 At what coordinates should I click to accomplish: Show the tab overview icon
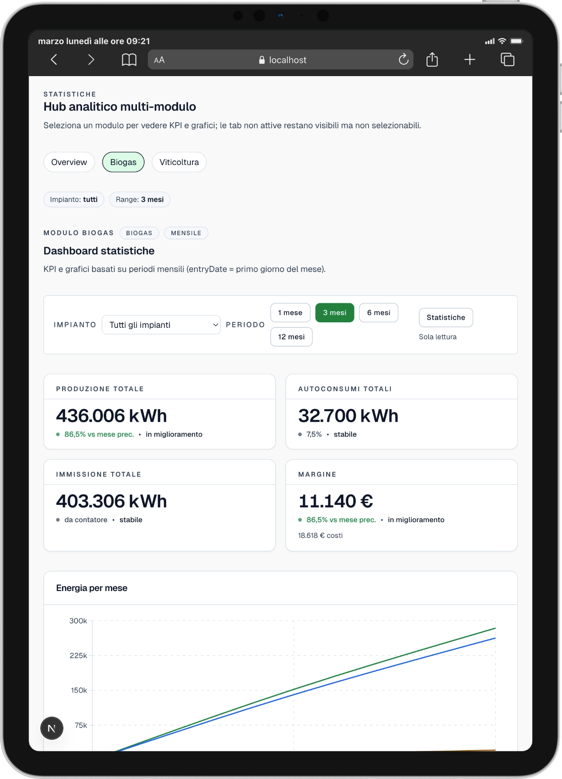(x=507, y=60)
